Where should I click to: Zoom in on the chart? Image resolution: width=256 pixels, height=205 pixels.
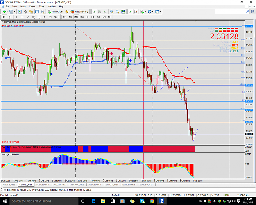[x=112, y=11]
